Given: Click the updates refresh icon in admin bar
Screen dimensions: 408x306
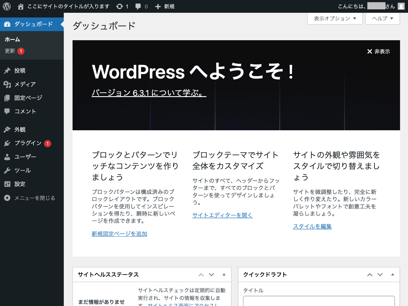Looking at the screenshot, I should coord(119,6).
